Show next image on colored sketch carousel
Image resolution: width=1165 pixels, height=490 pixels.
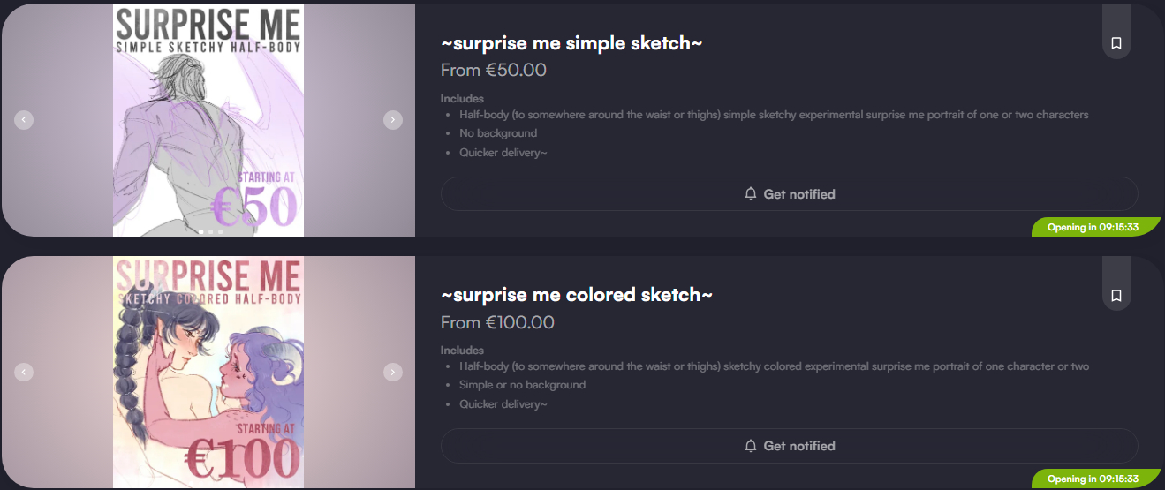393,372
